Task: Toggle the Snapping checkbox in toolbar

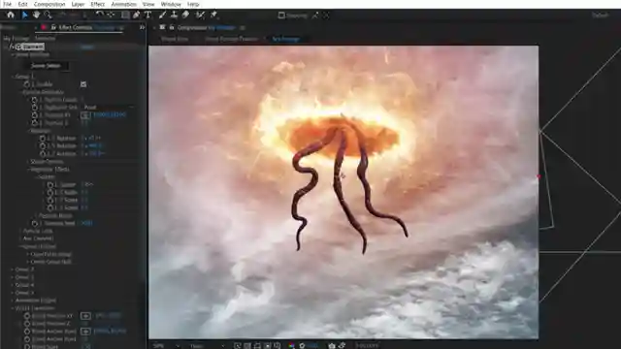Action: (x=281, y=16)
